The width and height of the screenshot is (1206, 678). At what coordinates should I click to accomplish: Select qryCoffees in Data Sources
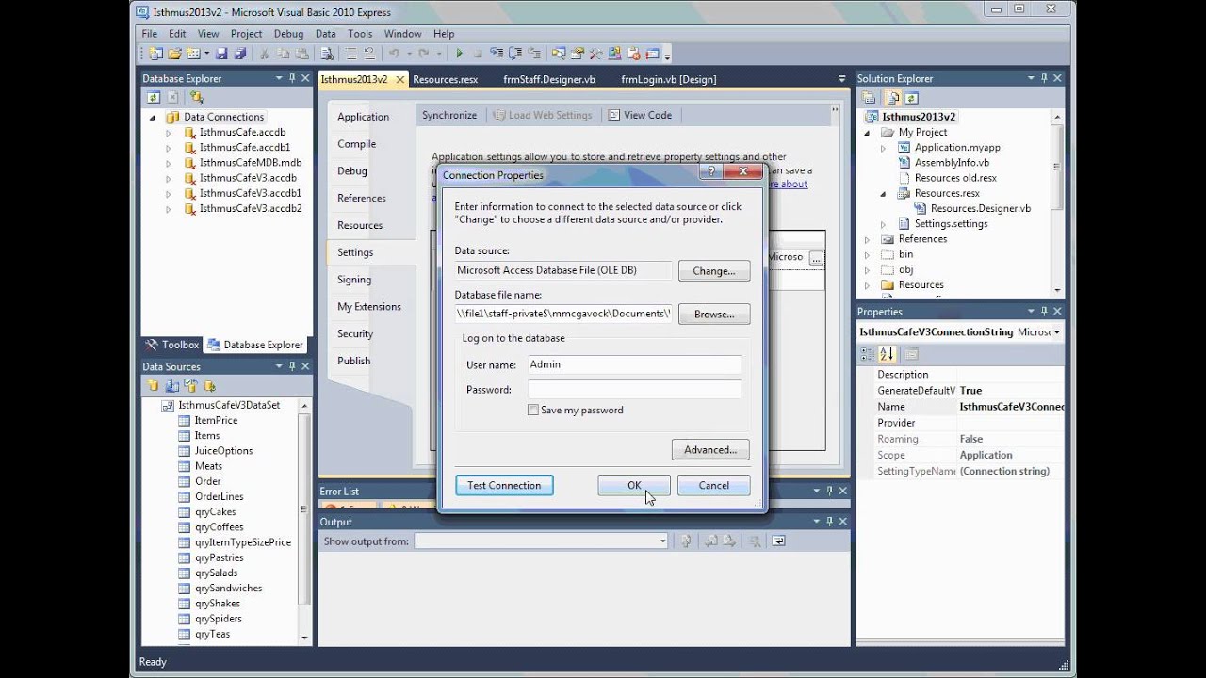pyautogui.click(x=219, y=527)
